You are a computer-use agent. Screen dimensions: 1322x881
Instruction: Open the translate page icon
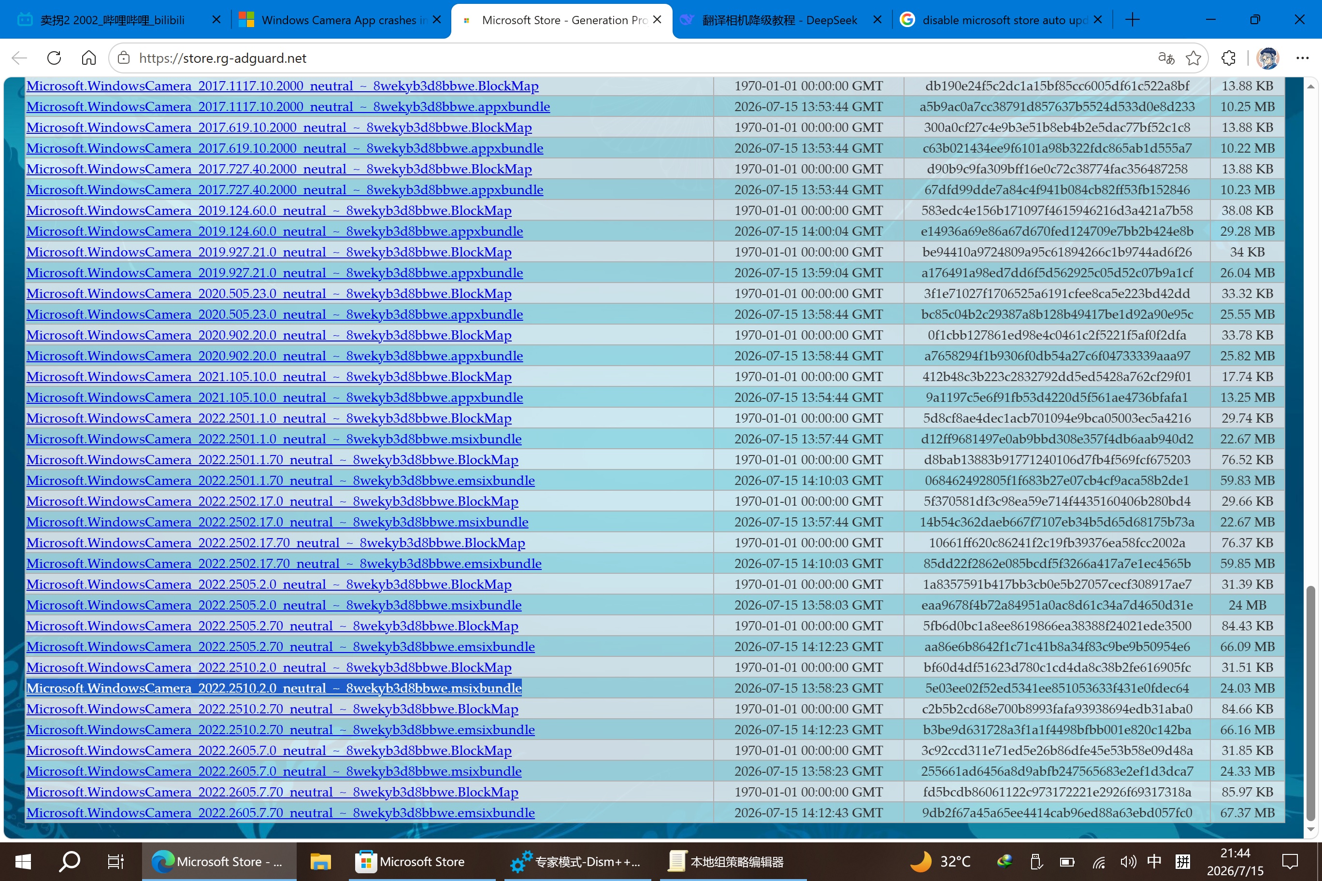tap(1166, 58)
